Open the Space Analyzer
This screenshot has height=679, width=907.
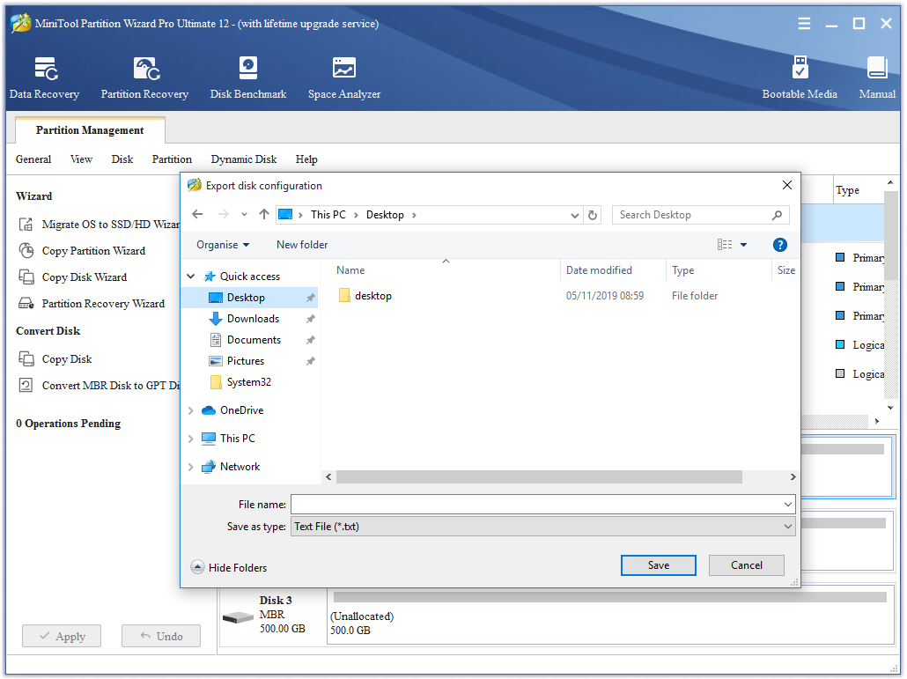click(343, 76)
